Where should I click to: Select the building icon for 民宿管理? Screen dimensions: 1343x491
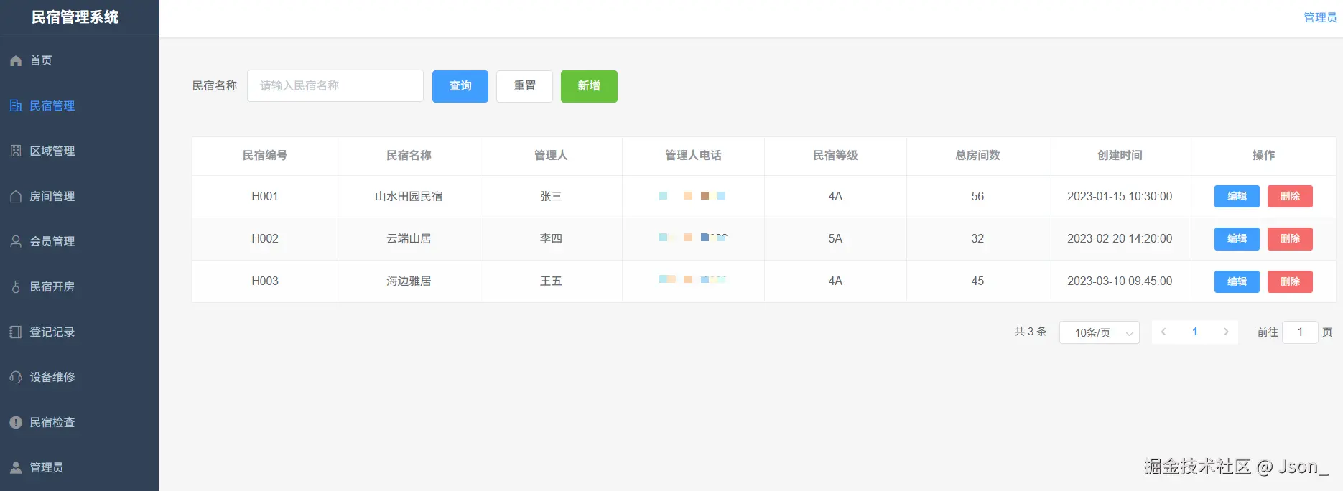click(16, 106)
